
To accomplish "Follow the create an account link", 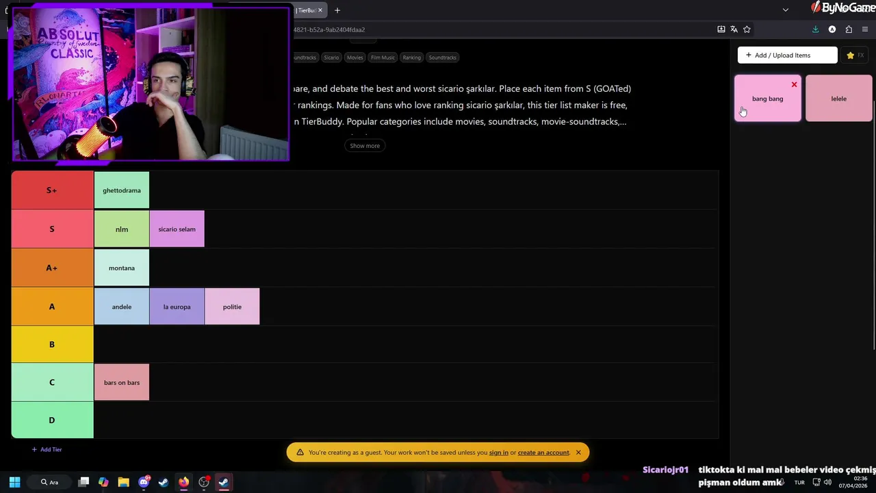I will point(543,453).
